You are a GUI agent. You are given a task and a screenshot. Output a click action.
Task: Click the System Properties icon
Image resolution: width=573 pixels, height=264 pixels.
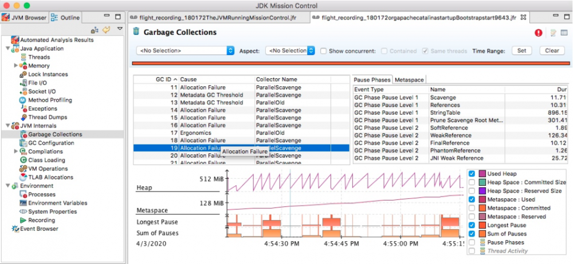tap(23, 211)
